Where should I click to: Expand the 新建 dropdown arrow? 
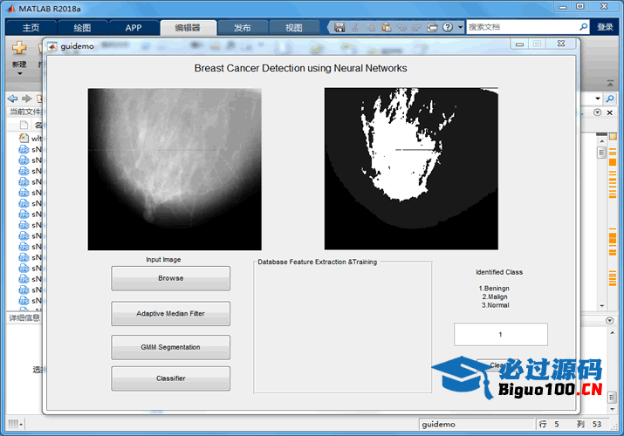pyautogui.click(x=19, y=74)
